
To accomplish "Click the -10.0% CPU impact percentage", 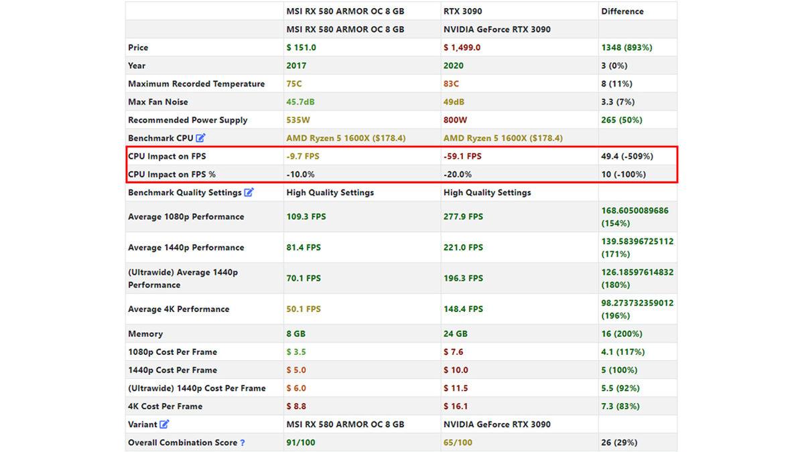I will tap(300, 174).
